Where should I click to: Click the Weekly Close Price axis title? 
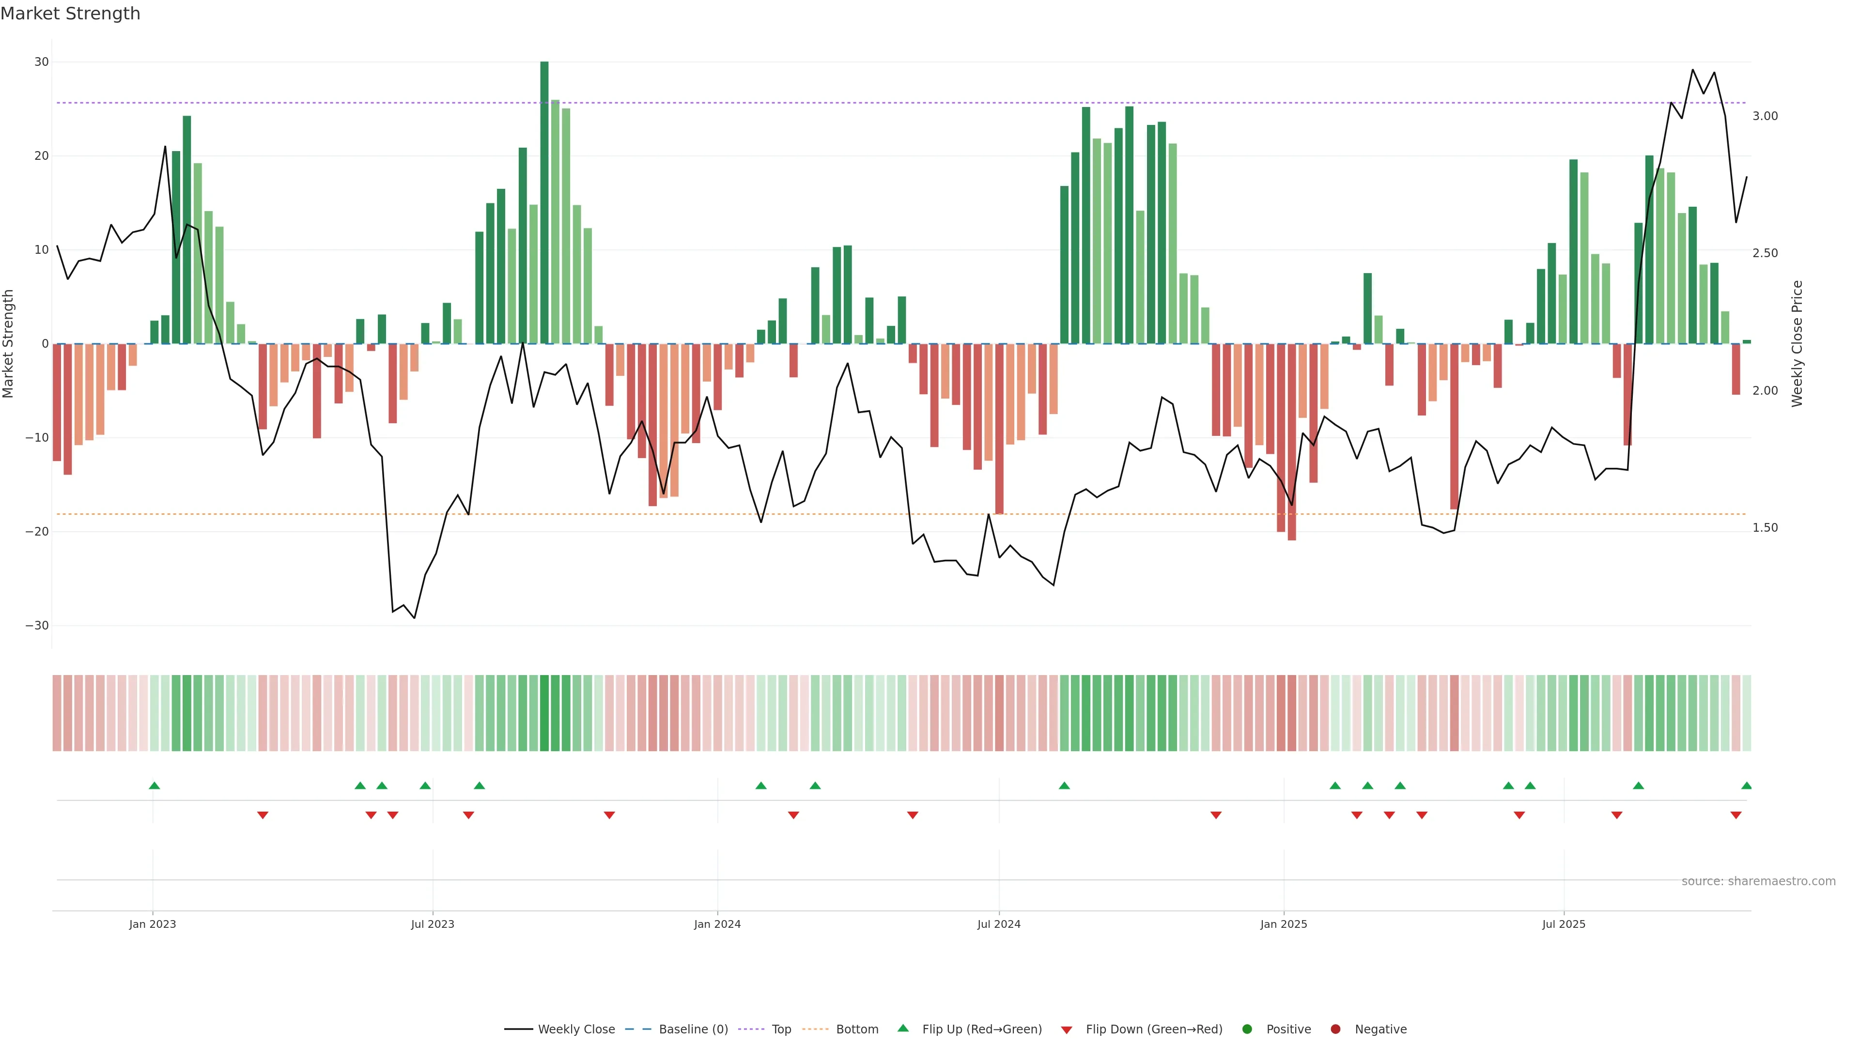coord(1797,344)
